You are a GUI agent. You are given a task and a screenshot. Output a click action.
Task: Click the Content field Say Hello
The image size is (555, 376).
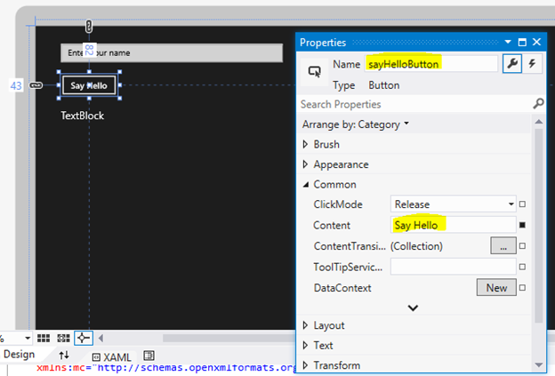pos(453,225)
